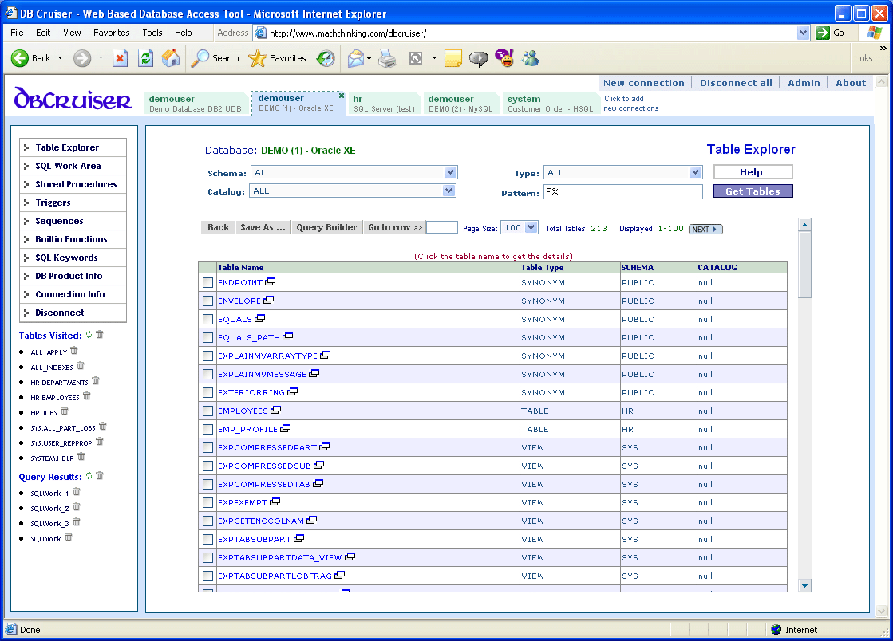Click the IE Home toolbar icon

coord(171,58)
